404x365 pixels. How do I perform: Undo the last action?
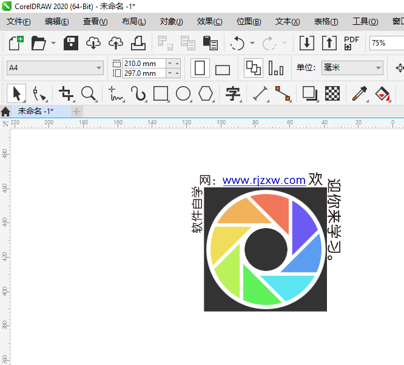[237, 43]
